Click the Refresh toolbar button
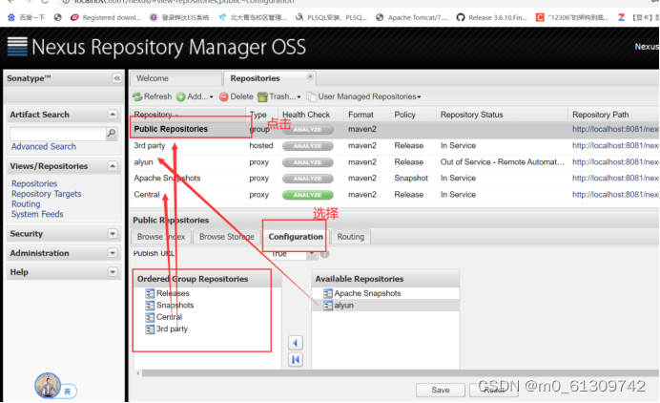Viewport: 660px width, 403px height. [x=152, y=96]
